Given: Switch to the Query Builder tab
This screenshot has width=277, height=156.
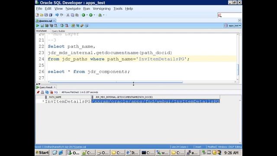Looking at the screenshot, I should pyautogui.click(x=58, y=31).
